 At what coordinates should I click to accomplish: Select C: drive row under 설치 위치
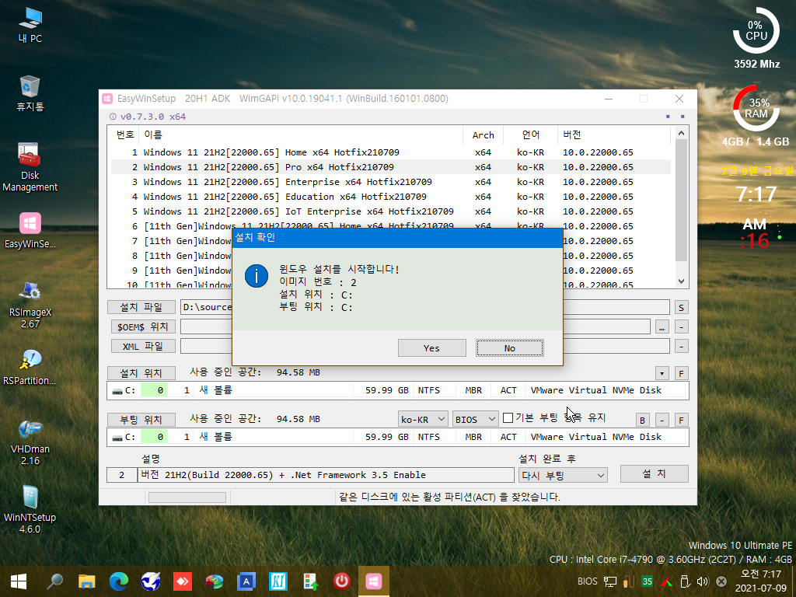pyautogui.click(x=398, y=390)
